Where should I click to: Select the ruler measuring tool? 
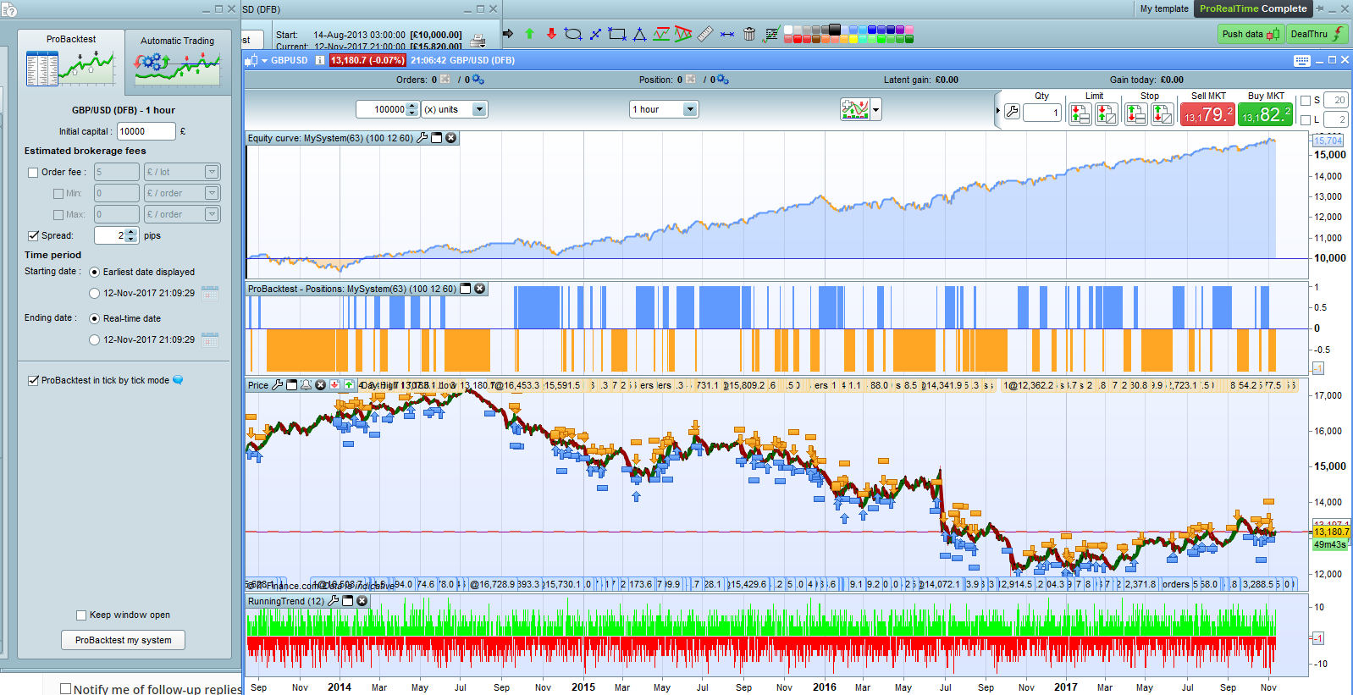click(x=705, y=34)
